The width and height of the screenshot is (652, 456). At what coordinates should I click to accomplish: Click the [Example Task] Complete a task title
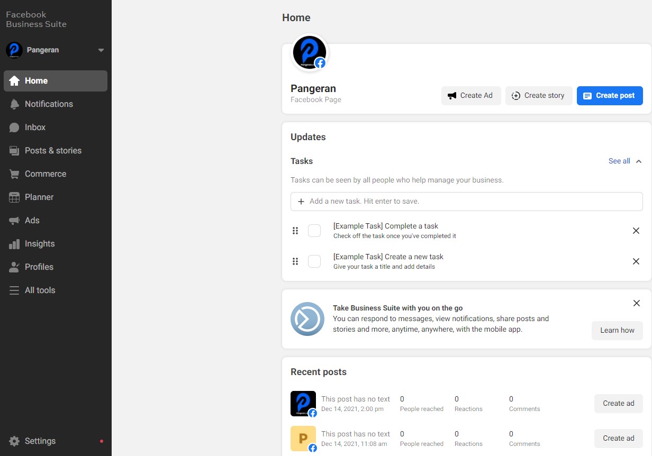[386, 226]
